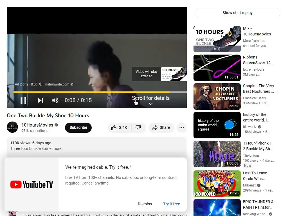Screen dimensions: 288x216
Task: Open Chopin Very Best Nocturnes thumbnail
Action: (217, 96)
